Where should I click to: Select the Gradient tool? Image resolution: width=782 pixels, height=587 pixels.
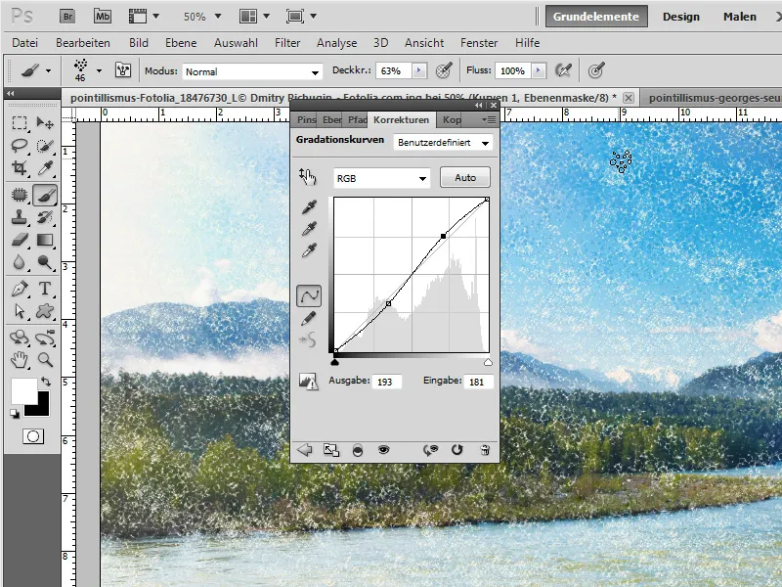click(45, 240)
